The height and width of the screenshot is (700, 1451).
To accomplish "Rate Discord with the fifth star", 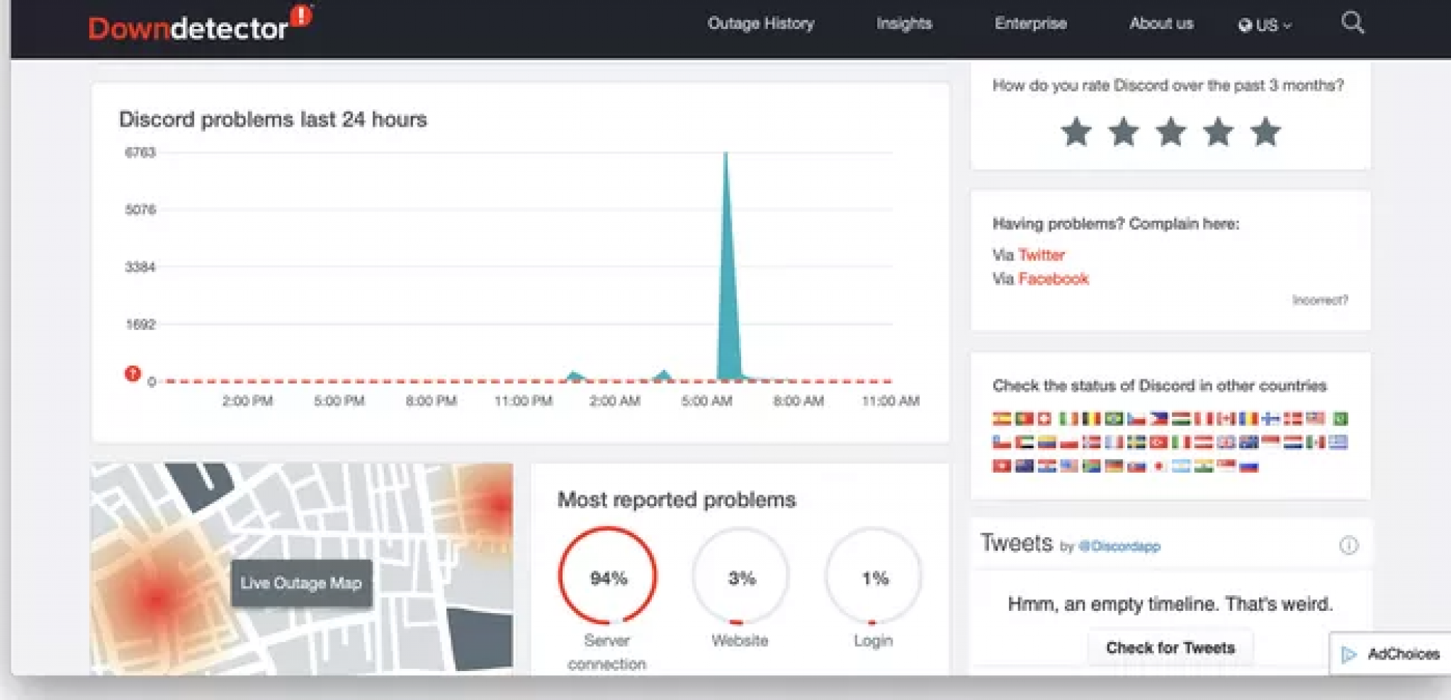I will (x=1266, y=132).
